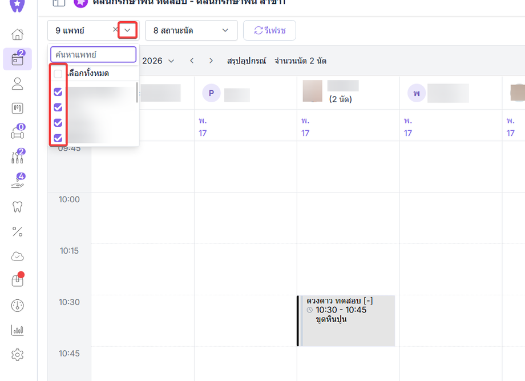The width and height of the screenshot is (525, 381).
Task: Click the 10:15 time label
Action: (69, 251)
